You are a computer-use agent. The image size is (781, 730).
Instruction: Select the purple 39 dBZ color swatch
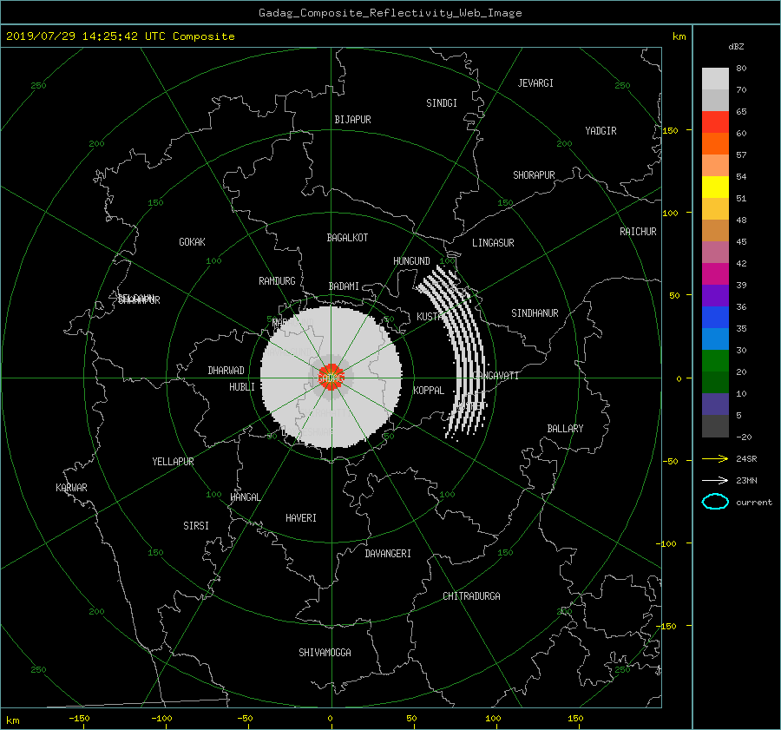tap(715, 296)
